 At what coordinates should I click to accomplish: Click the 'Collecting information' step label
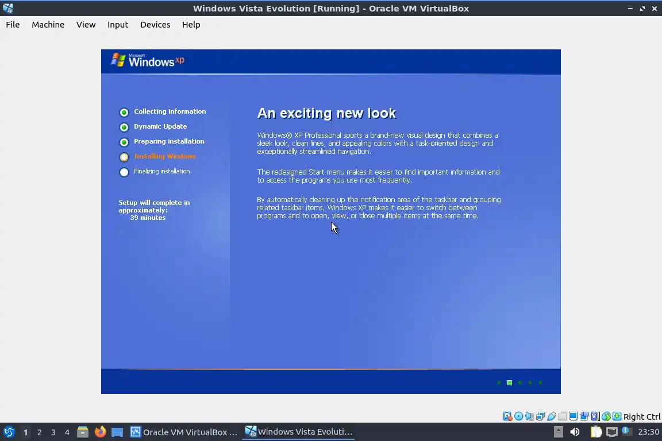(x=170, y=111)
